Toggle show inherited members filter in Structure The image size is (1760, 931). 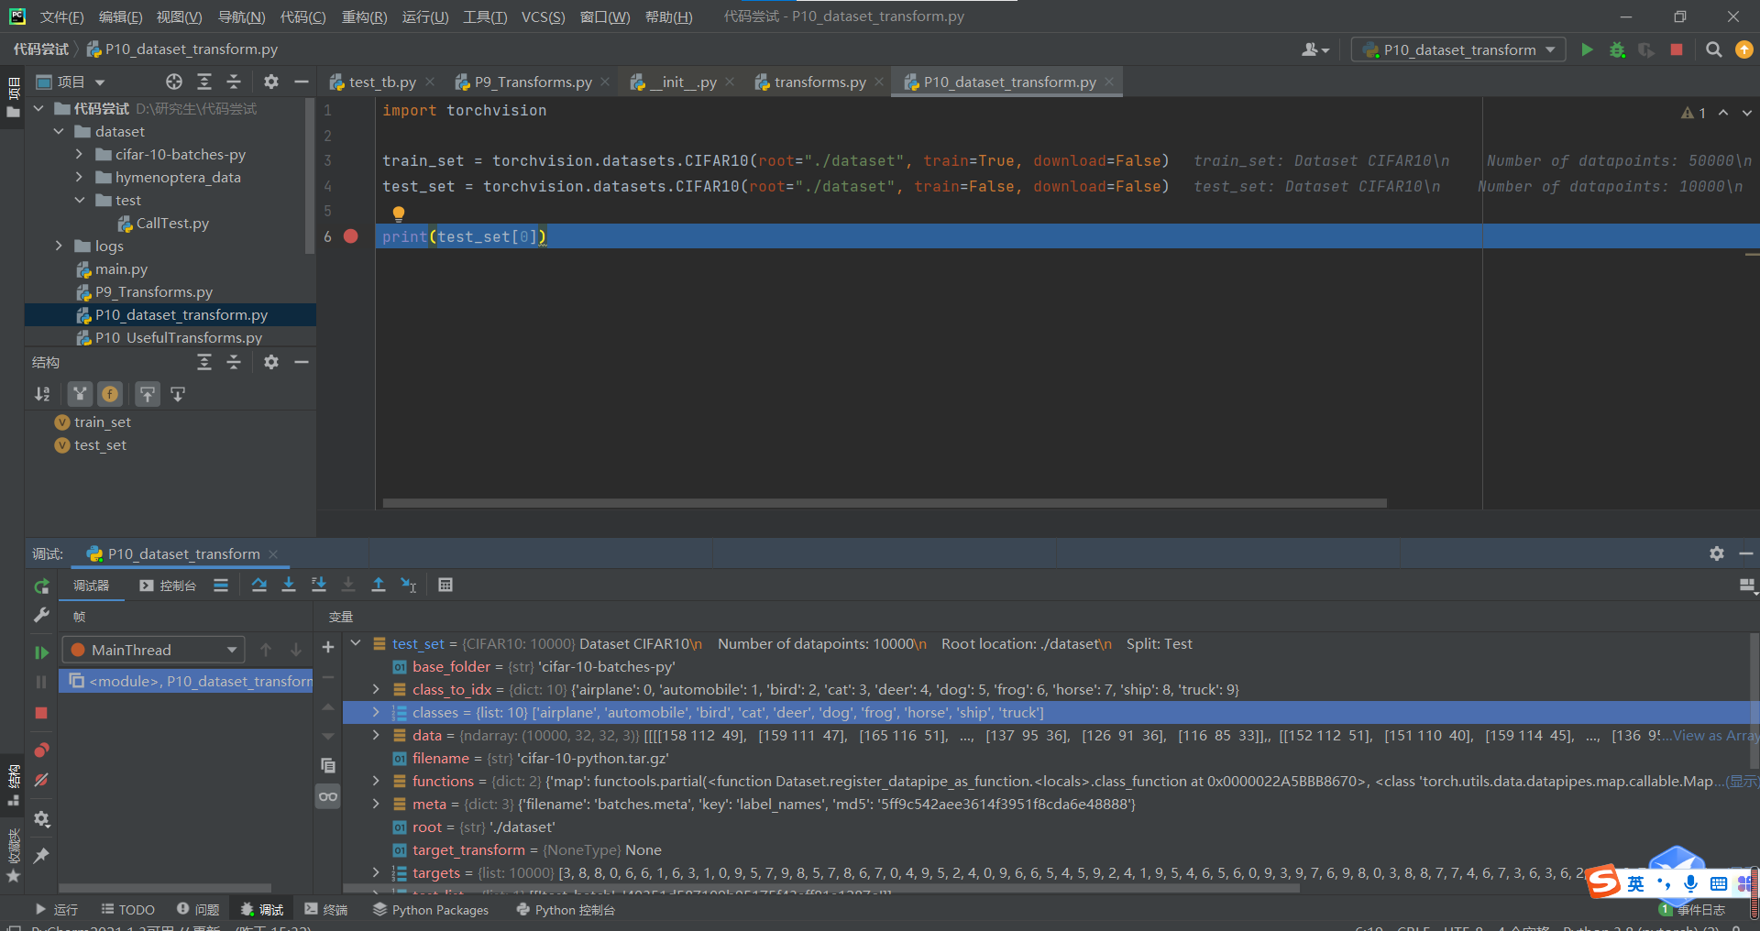tap(81, 394)
